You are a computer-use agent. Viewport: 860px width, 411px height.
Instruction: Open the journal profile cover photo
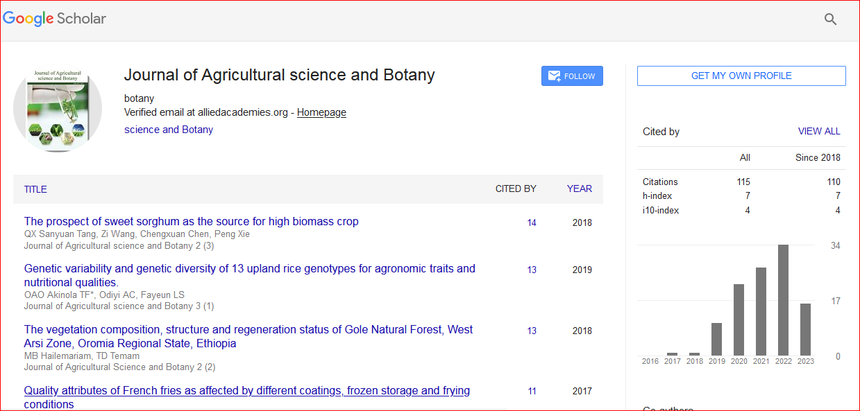coord(58,108)
